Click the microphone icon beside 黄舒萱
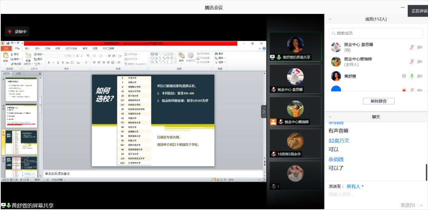Screen dimensions: 428x210 tap(412, 76)
